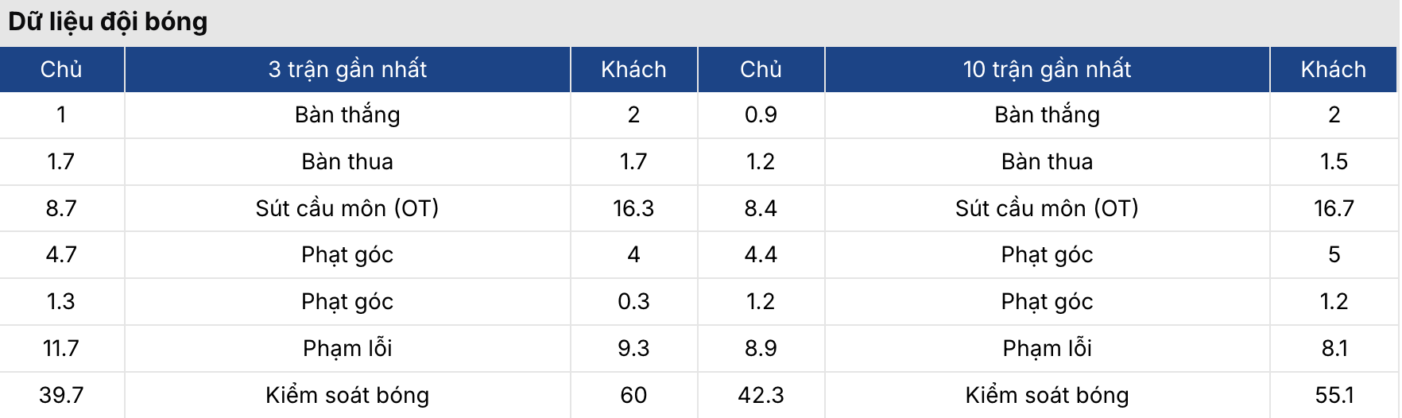Click 'Bàn thua' label under 10 trận gần nhất
This screenshot has height=418, width=1402.
(x=1047, y=162)
